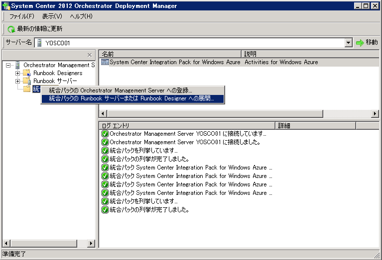This screenshot has width=382, height=260.
Task: Click the Runbook サーバー folder icon
Action: [x=27, y=81]
